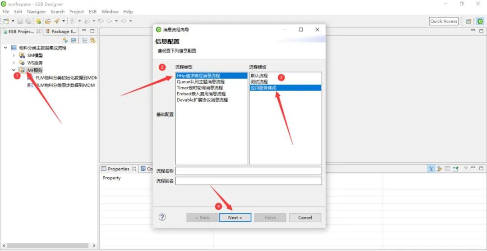Viewport: 487px width, 251px height.
Task: Click the Back navigation arrow in toolbar
Action: (109, 21)
